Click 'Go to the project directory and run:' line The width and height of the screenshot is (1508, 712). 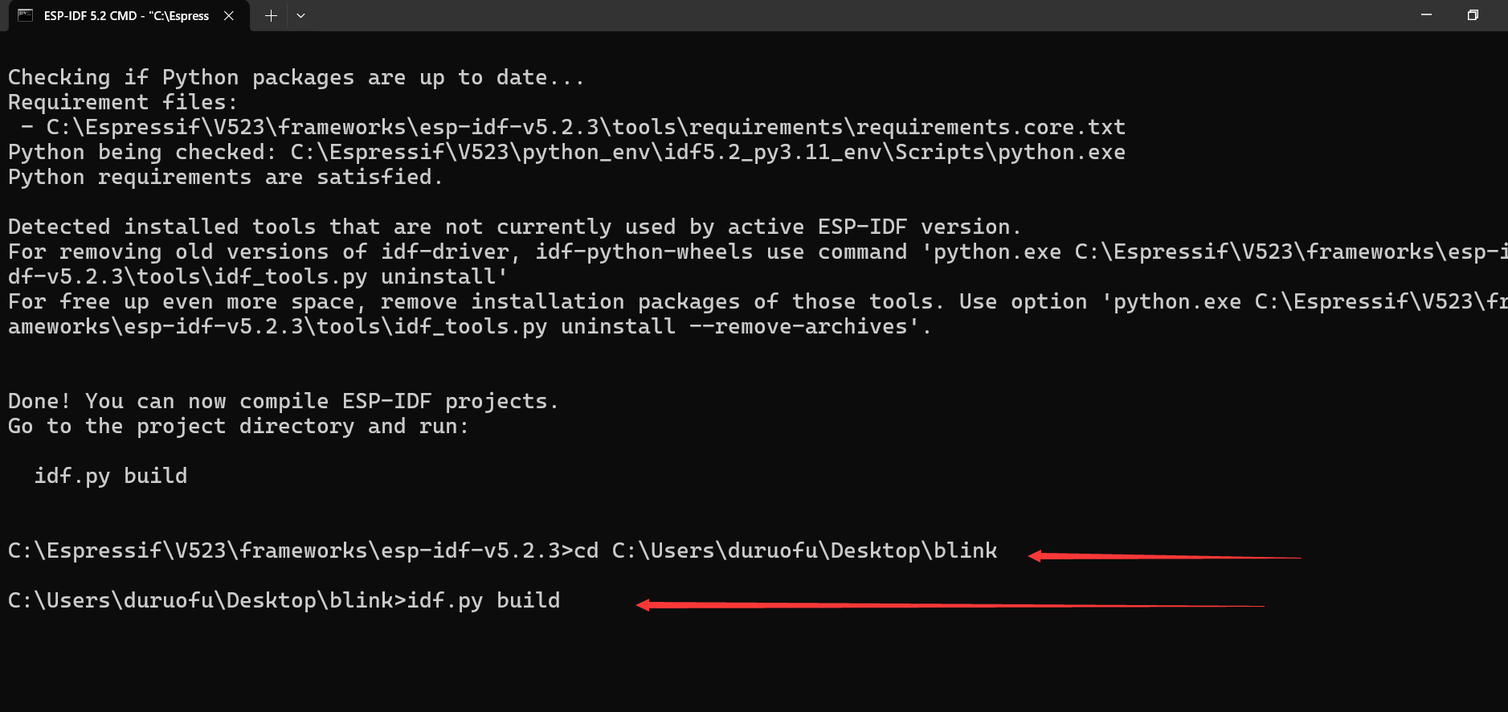238,426
